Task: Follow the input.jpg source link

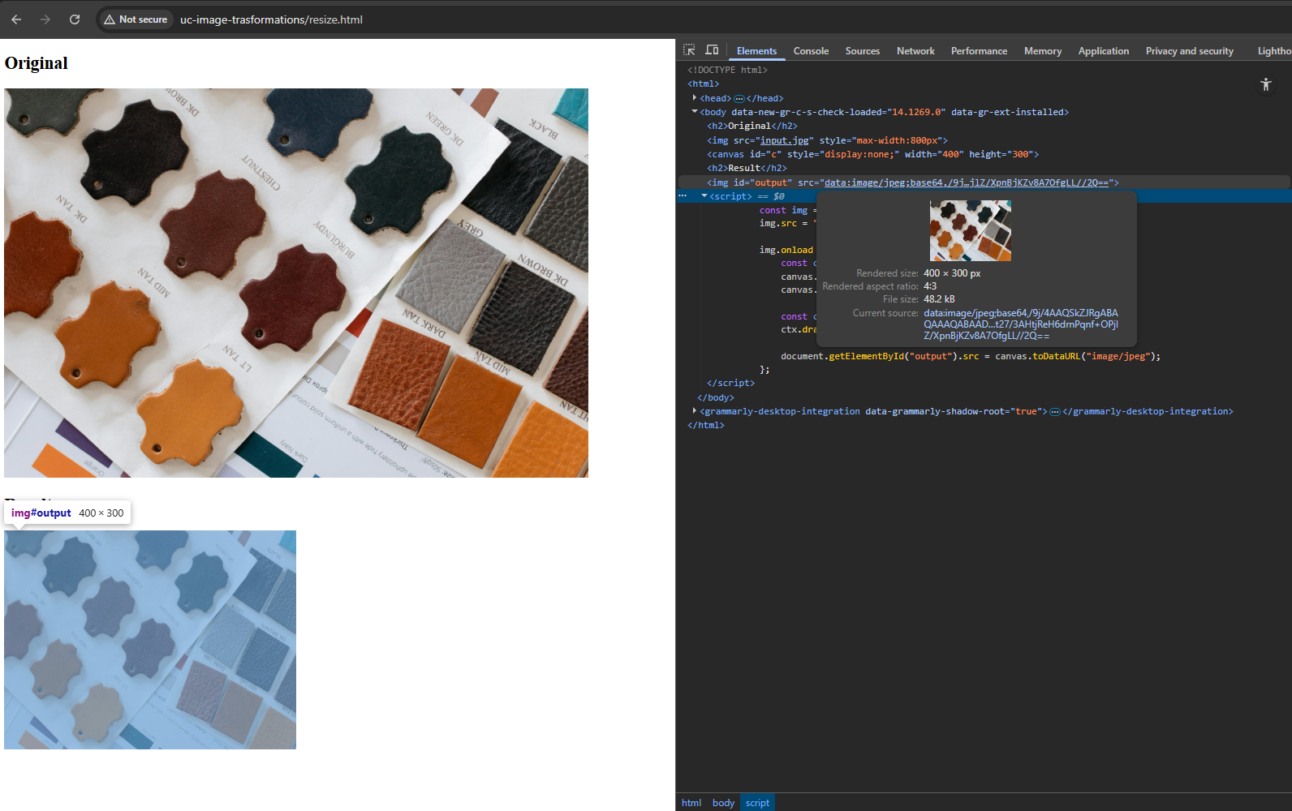Action: click(784, 140)
